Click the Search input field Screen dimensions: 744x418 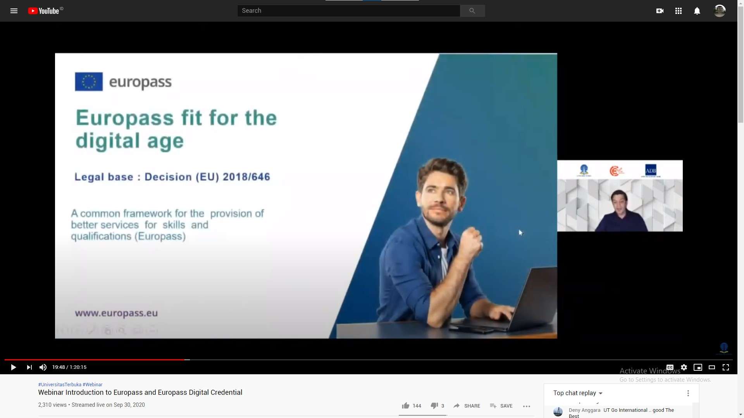point(348,11)
